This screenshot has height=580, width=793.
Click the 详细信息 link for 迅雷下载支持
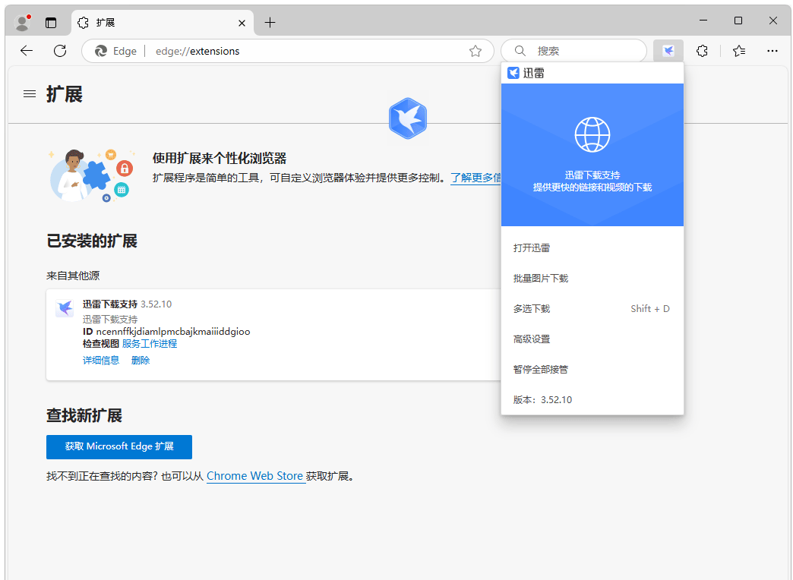(x=101, y=361)
